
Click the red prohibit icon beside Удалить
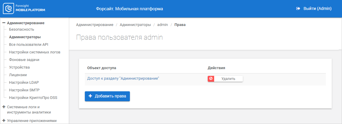click(x=211, y=79)
